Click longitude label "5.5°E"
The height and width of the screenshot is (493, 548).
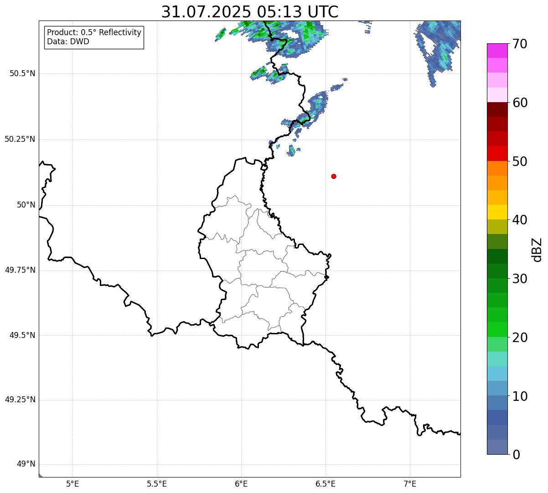[157, 483]
